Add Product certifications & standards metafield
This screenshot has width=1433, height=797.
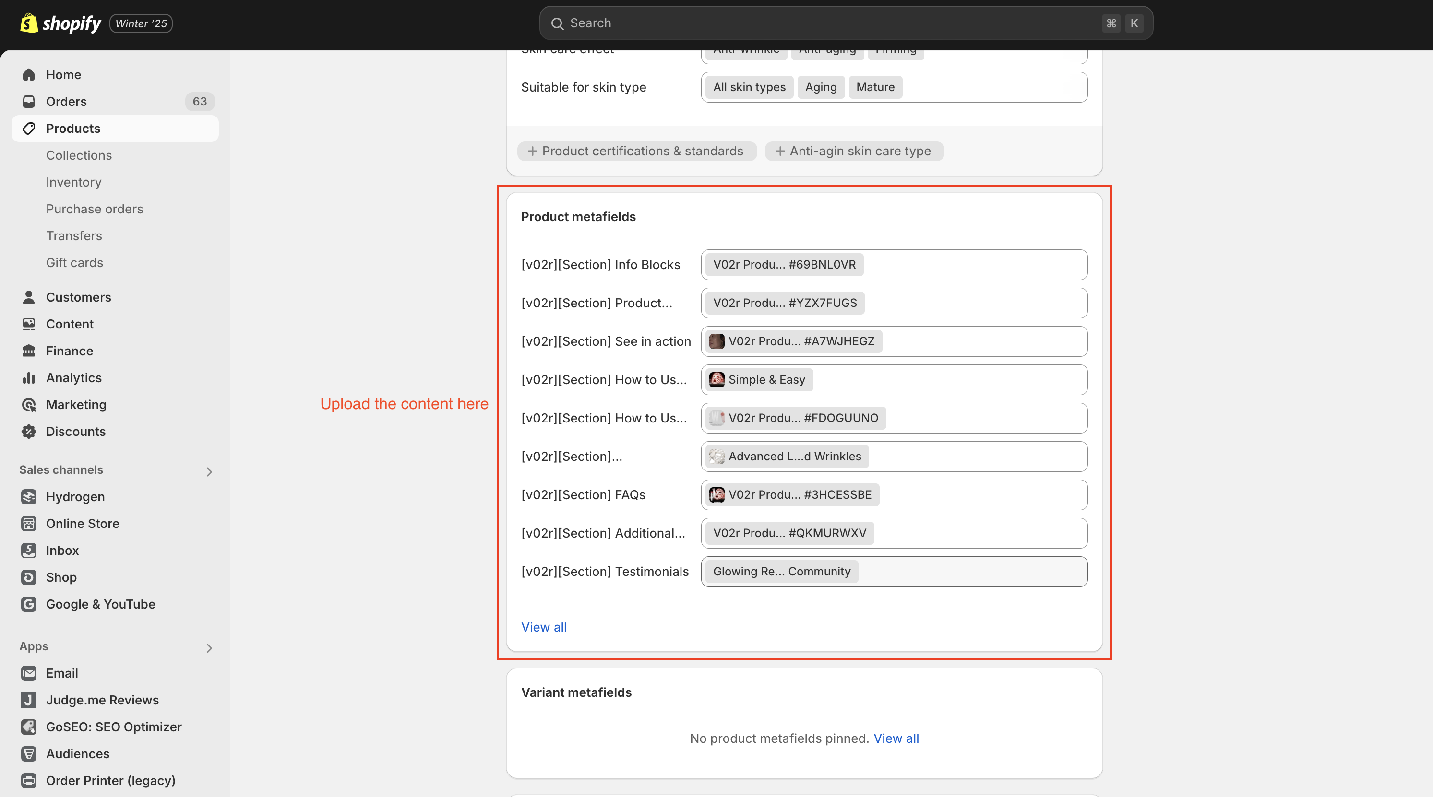tap(637, 151)
